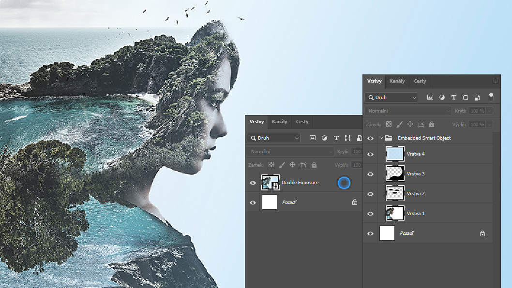
Task: Filter smart objects in the right panel
Action: pos(477,98)
